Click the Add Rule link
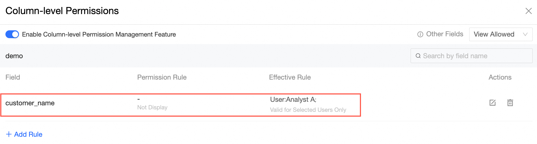Image resolution: width=537 pixels, height=144 pixels. (x=28, y=134)
